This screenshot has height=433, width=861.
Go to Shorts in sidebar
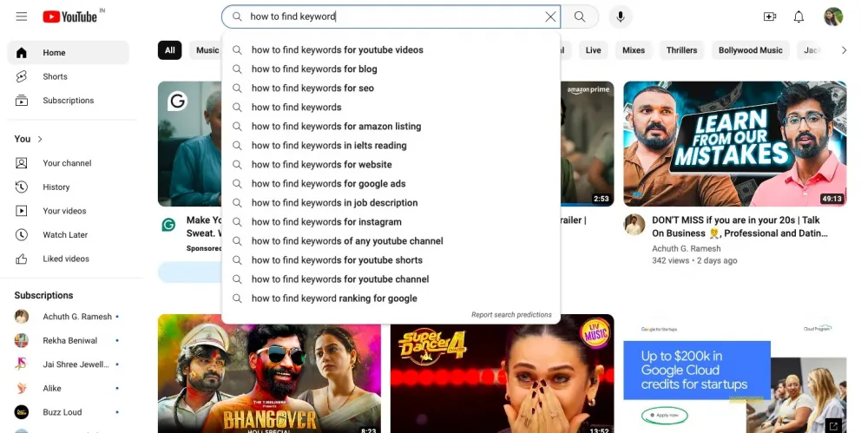click(55, 76)
